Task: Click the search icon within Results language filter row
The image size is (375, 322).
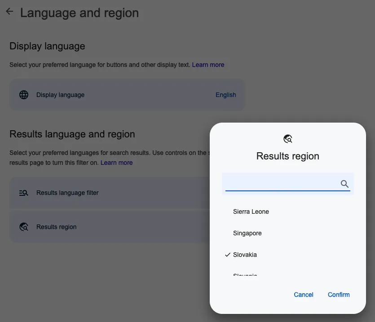Action: (23, 193)
